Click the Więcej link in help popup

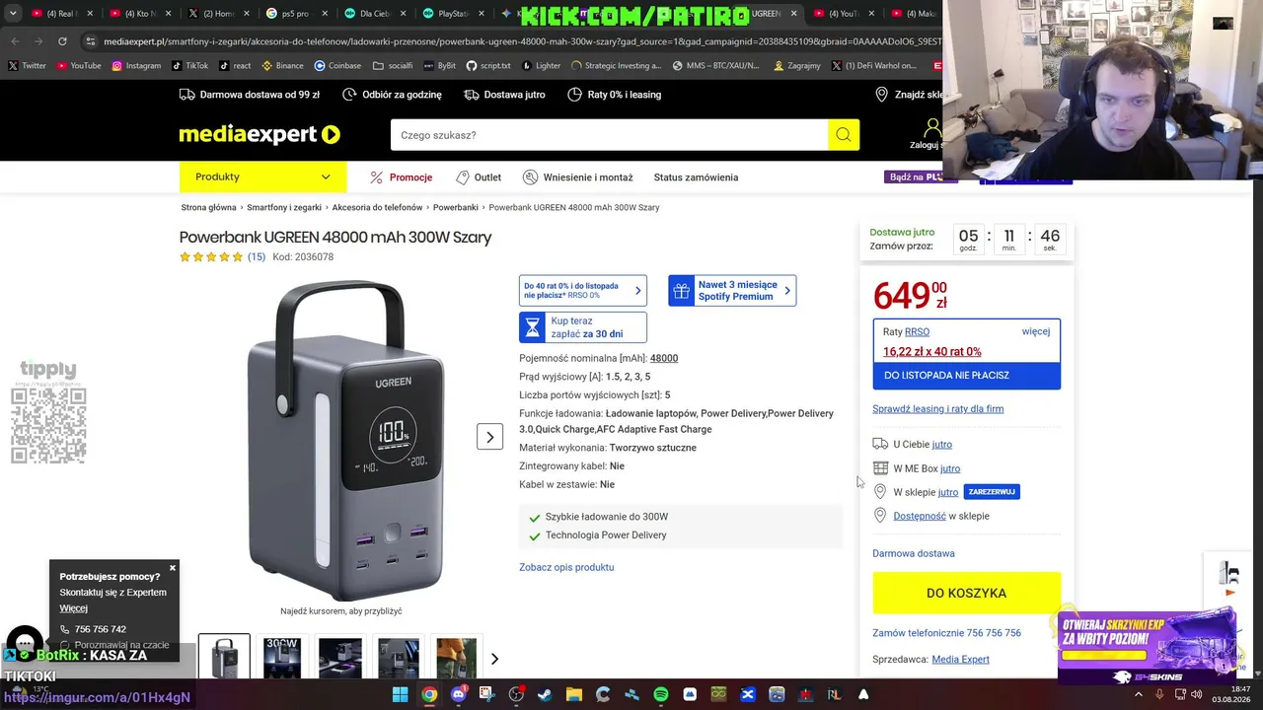(73, 608)
